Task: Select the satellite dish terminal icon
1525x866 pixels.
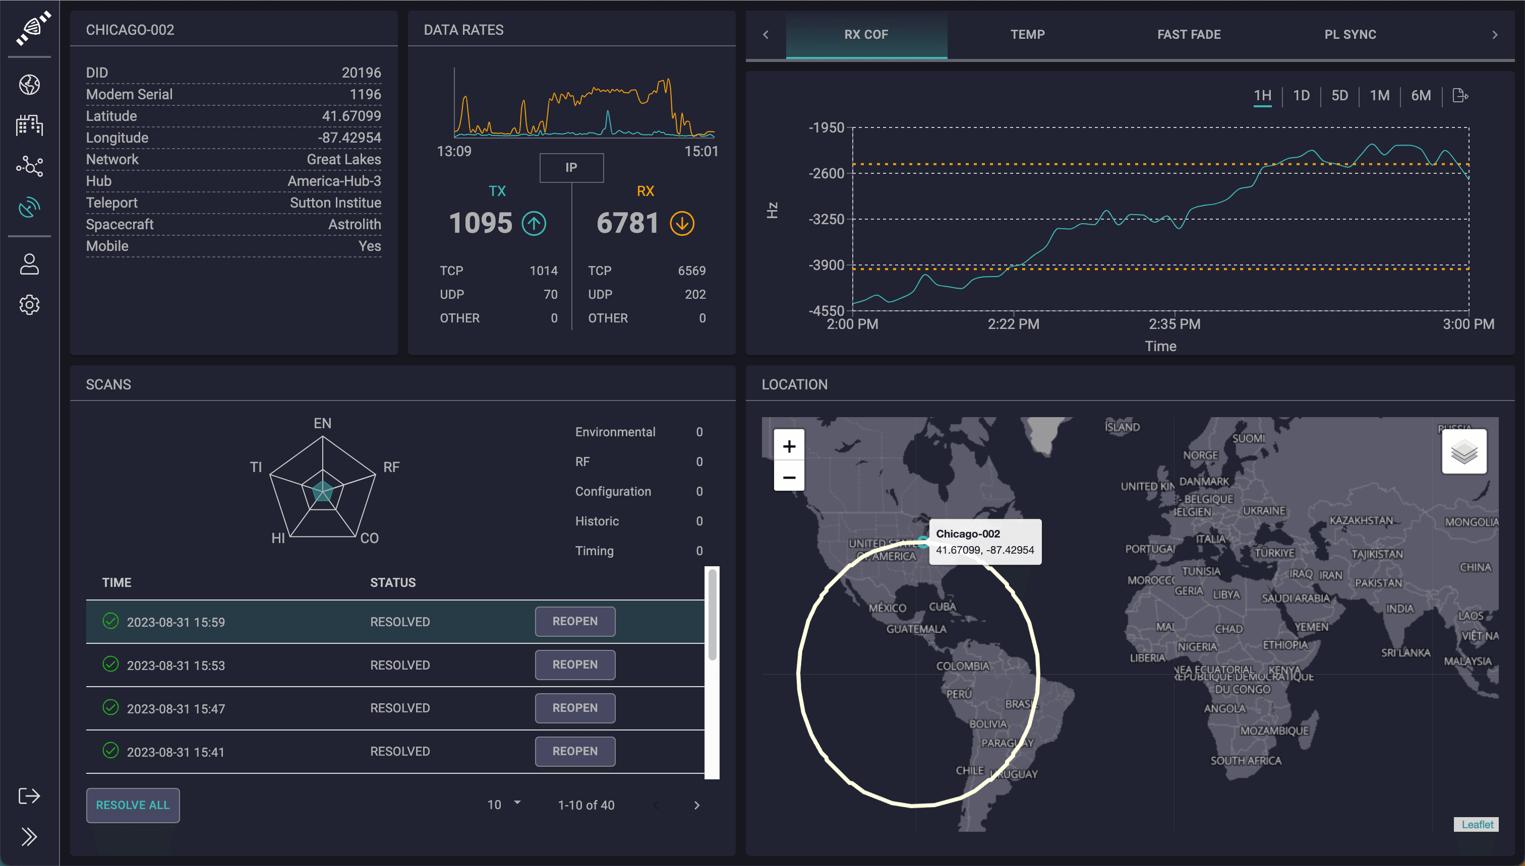Action: point(29,207)
